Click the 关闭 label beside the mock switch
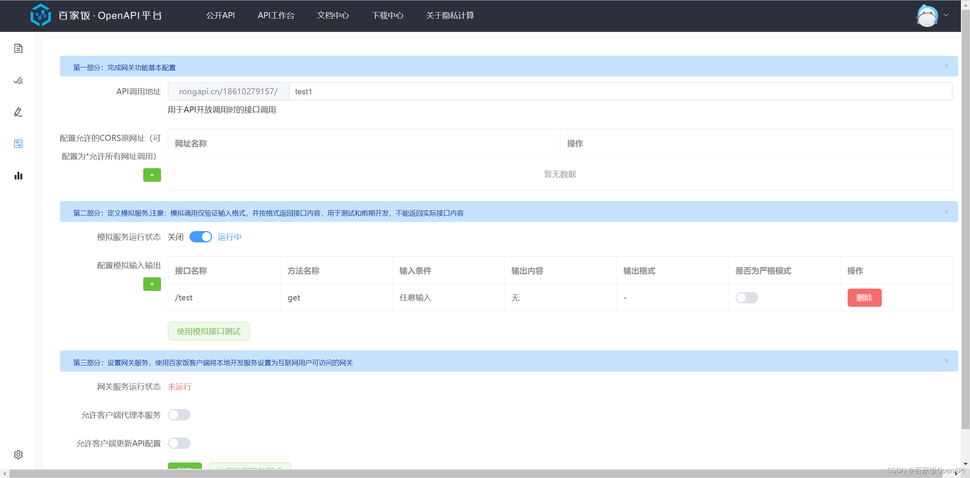 pos(175,237)
